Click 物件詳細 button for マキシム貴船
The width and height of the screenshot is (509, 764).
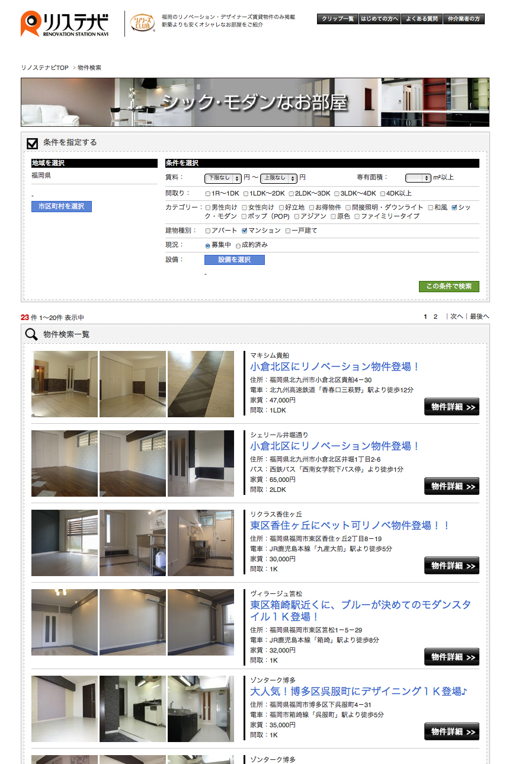tap(452, 407)
